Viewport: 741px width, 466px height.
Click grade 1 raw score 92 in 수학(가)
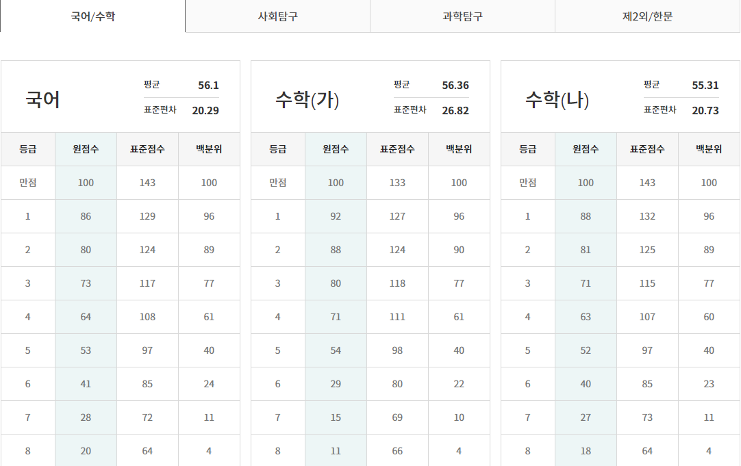point(336,216)
